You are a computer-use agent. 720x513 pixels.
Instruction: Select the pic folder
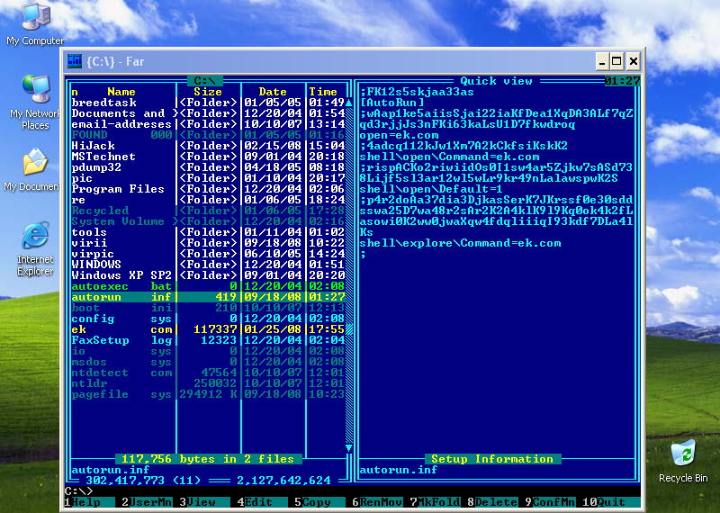coord(208,178)
